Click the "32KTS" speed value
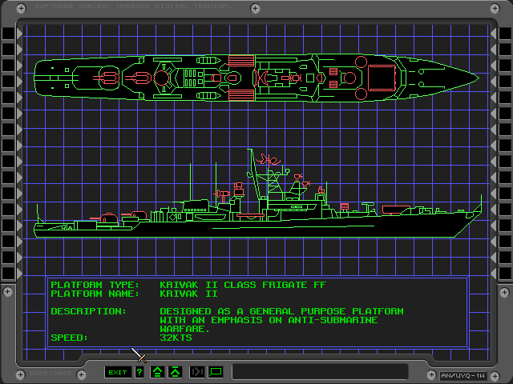The height and width of the screenshot is (384, 513). (x=176, y=338)
